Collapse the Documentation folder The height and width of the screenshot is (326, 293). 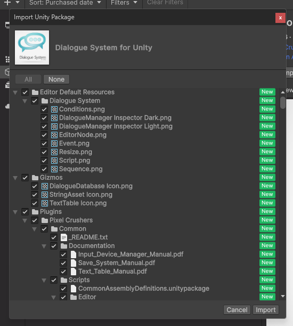(44, 246)
